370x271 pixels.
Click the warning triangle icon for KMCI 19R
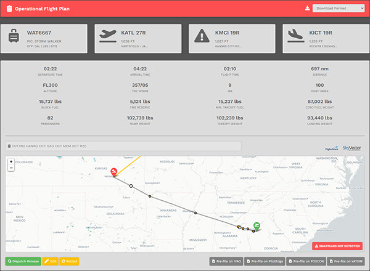click(x=202, y=36)
